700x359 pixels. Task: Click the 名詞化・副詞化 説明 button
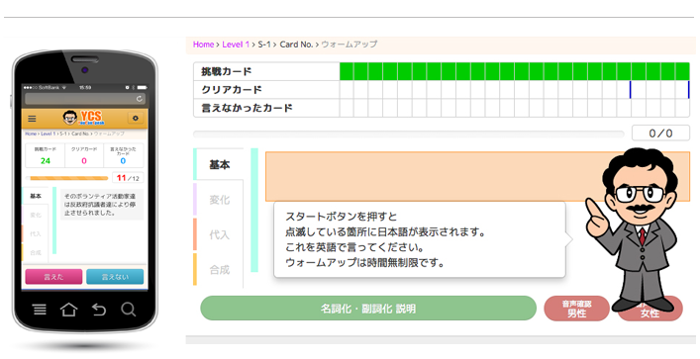[x=368, y=309]
